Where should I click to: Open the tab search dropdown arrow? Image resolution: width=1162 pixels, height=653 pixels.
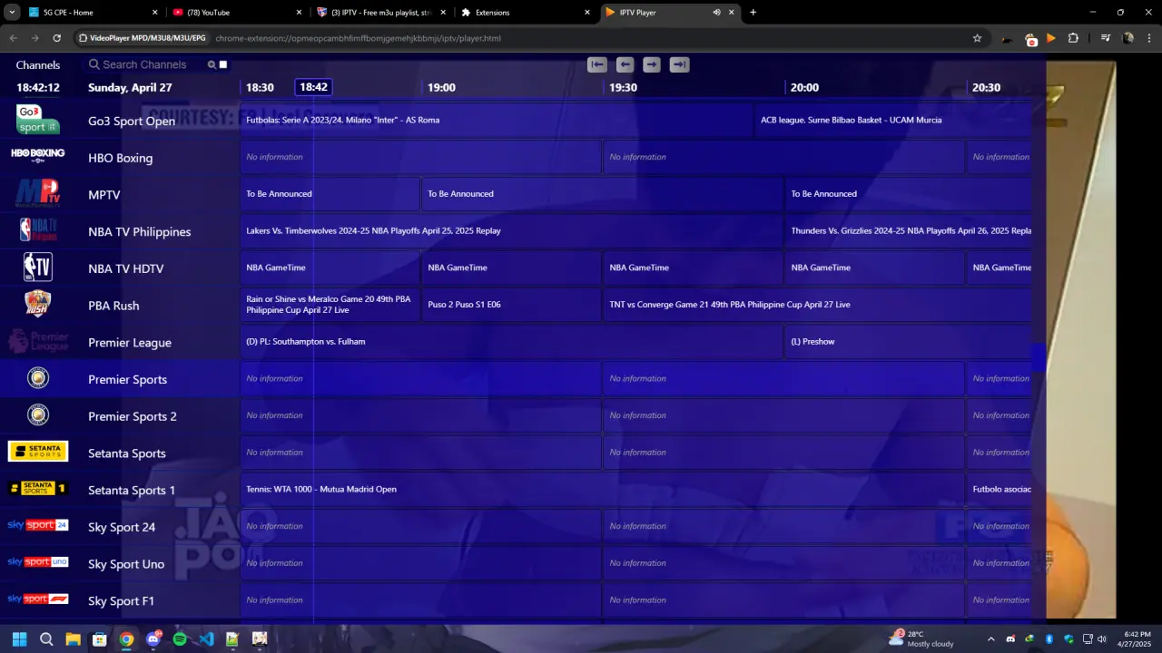point(13,13)
